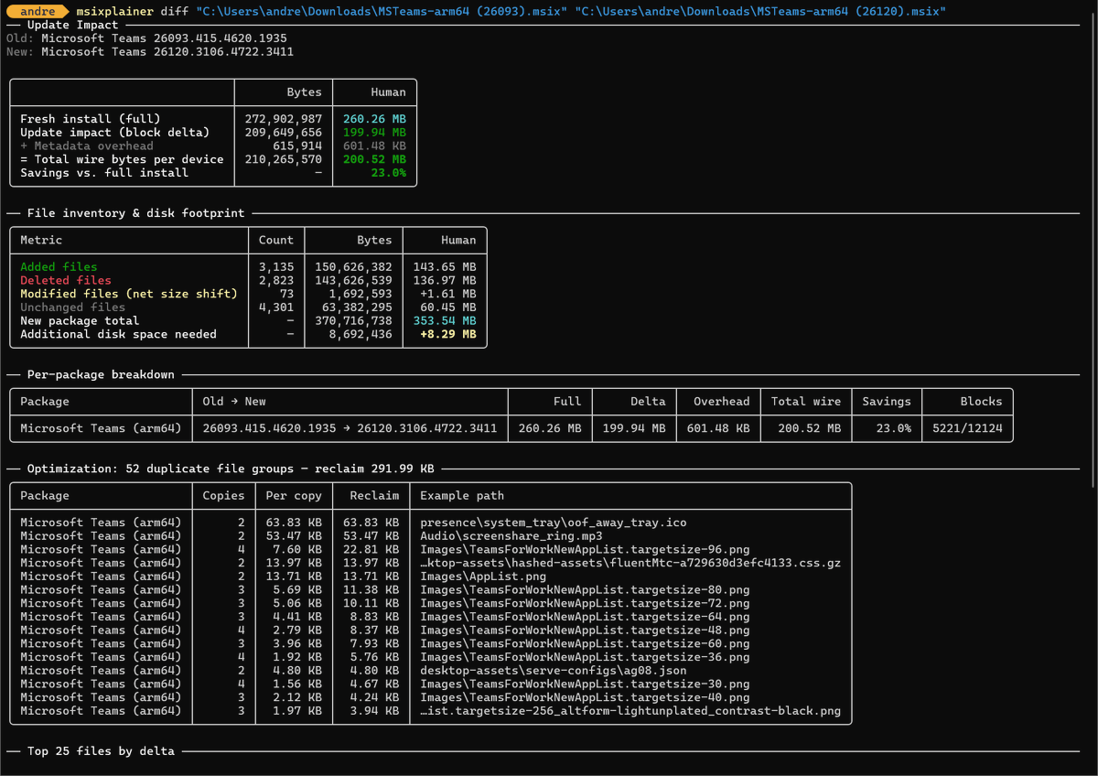Select the byte value "210,265,570"

(x=284, y=159)
